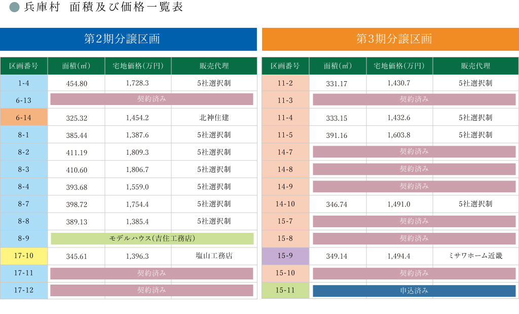Click the price 1,809.3 for lot 8-2

pyautogui.click(x=137, y=152)
